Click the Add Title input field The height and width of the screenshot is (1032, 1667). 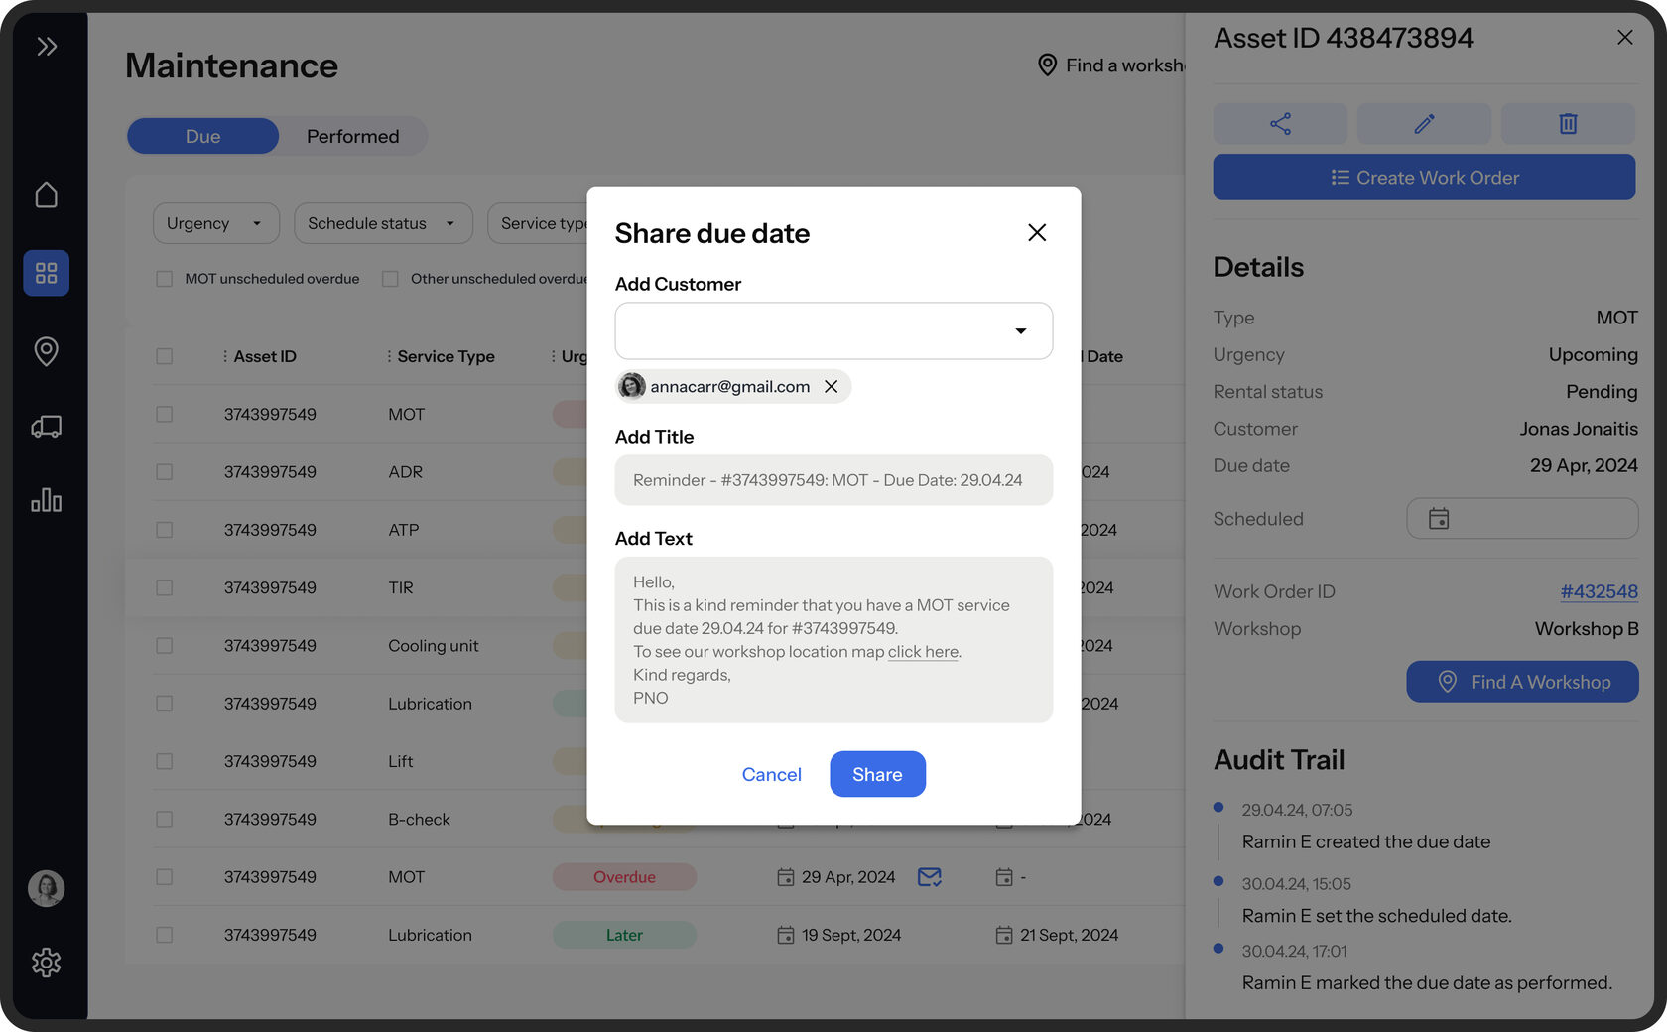click(833, 480)
